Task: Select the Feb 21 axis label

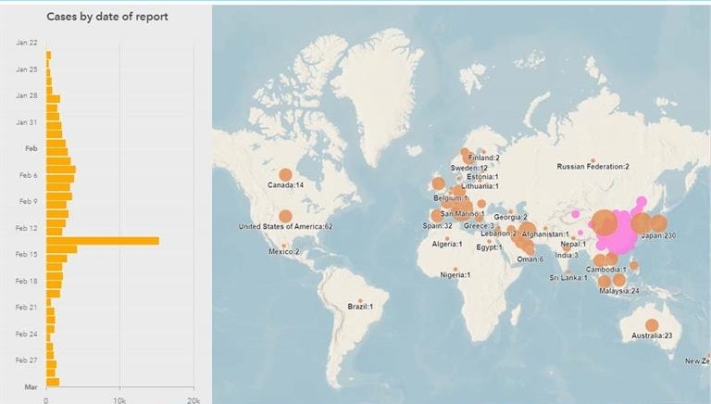Action: 26,308
